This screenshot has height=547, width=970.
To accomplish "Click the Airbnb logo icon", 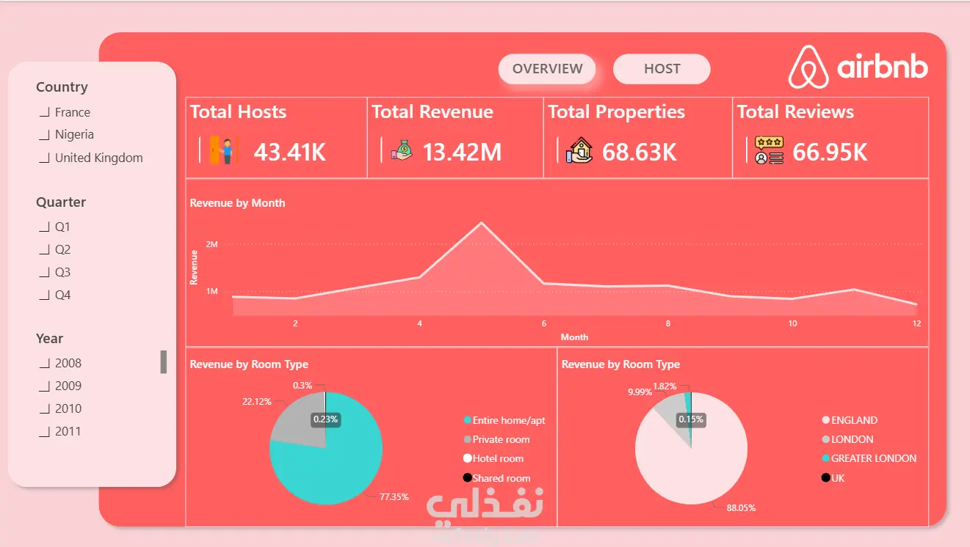I will 808,67.
